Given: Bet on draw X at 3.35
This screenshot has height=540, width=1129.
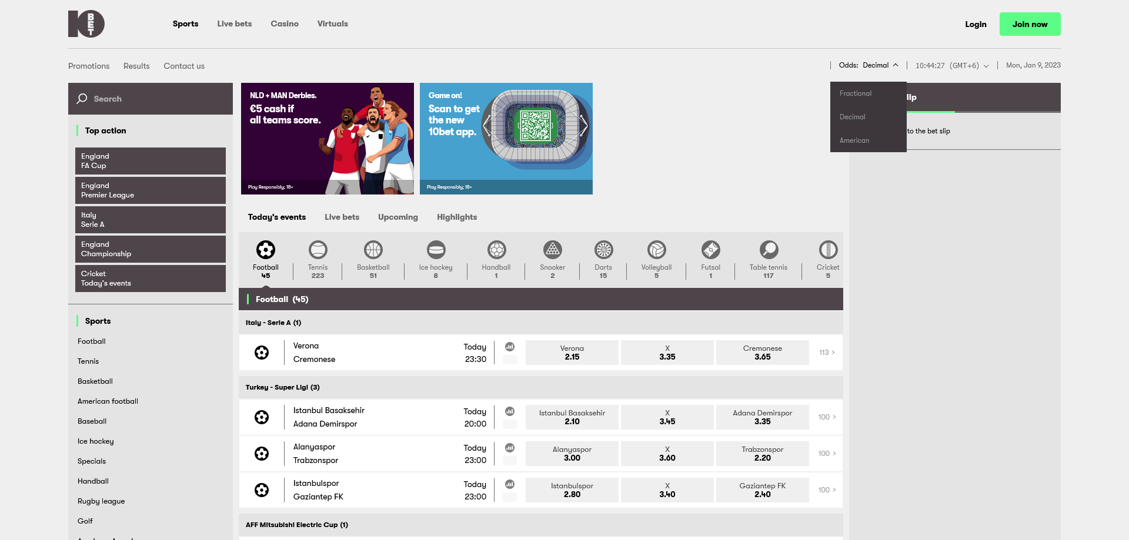Looking at the screenshot, I should 667,353.
